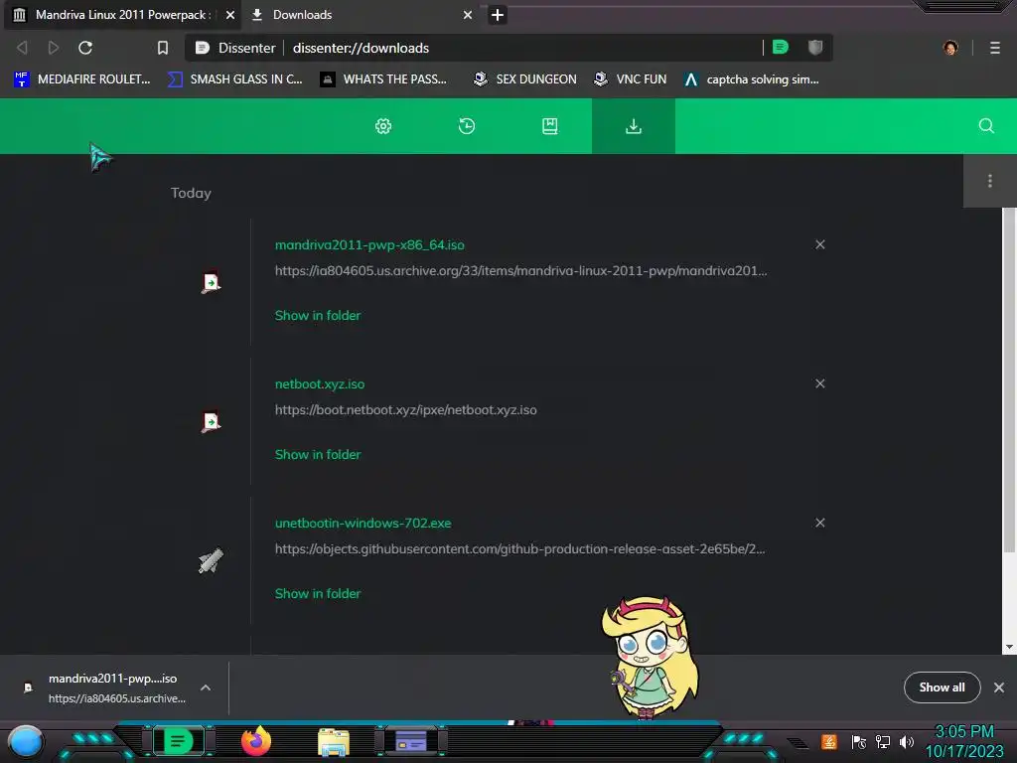Remove mandriva2011-pwp-x86_64.iso from list
Viewport: 1017px width, 763px height.
(x=819, y=244)
